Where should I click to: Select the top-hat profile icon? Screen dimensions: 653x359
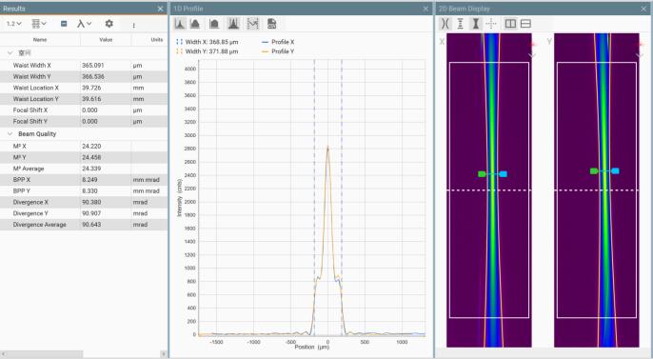tap(214, 24)
